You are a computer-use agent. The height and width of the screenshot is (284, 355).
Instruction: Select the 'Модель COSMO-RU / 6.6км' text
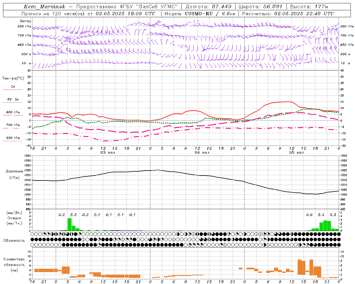click(x=200, y=13)
